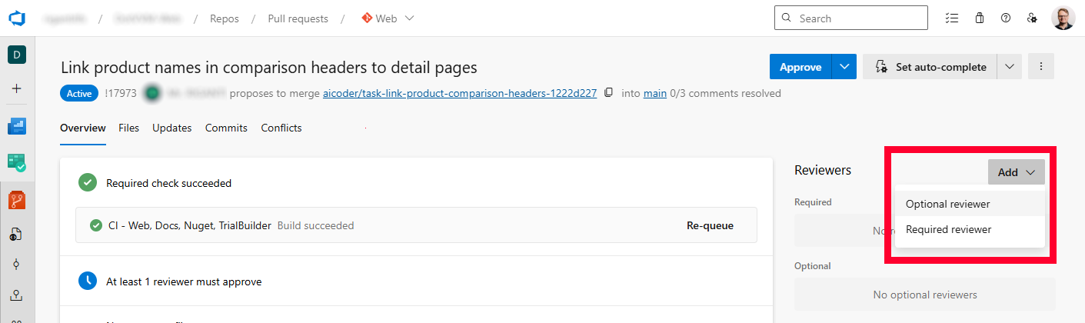Open Test Plans icon in sidebar
Screen dimensions: 1085x323
tap(17, 162)
